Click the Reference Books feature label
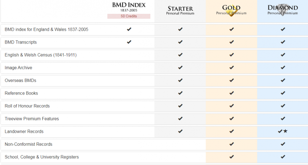The height and width of the screenshot is (165, 308). click(21, 93)
